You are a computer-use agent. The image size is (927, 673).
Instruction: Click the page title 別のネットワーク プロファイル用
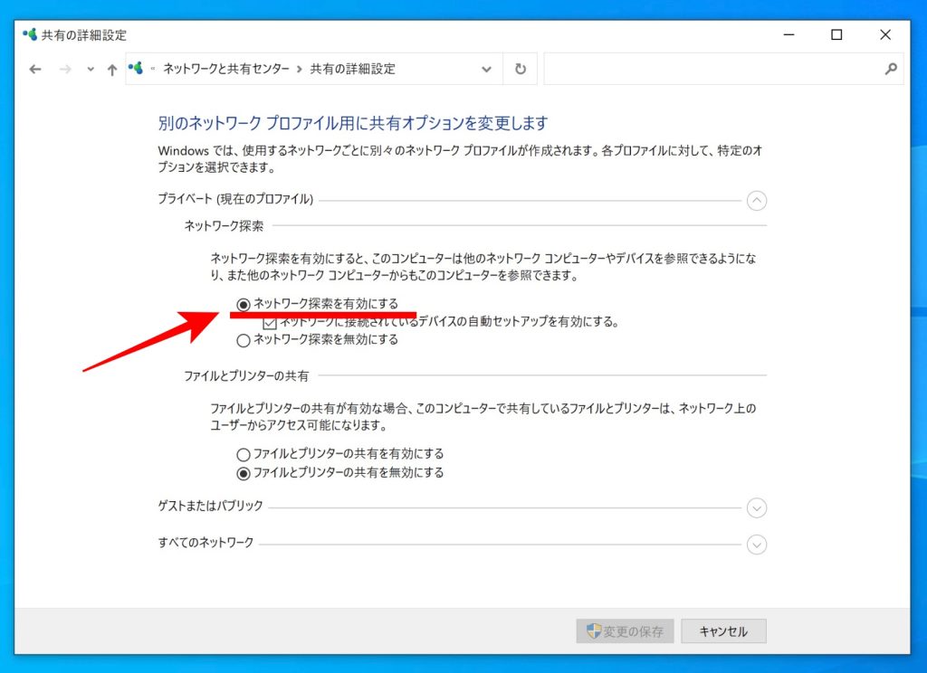coord(353,123)
